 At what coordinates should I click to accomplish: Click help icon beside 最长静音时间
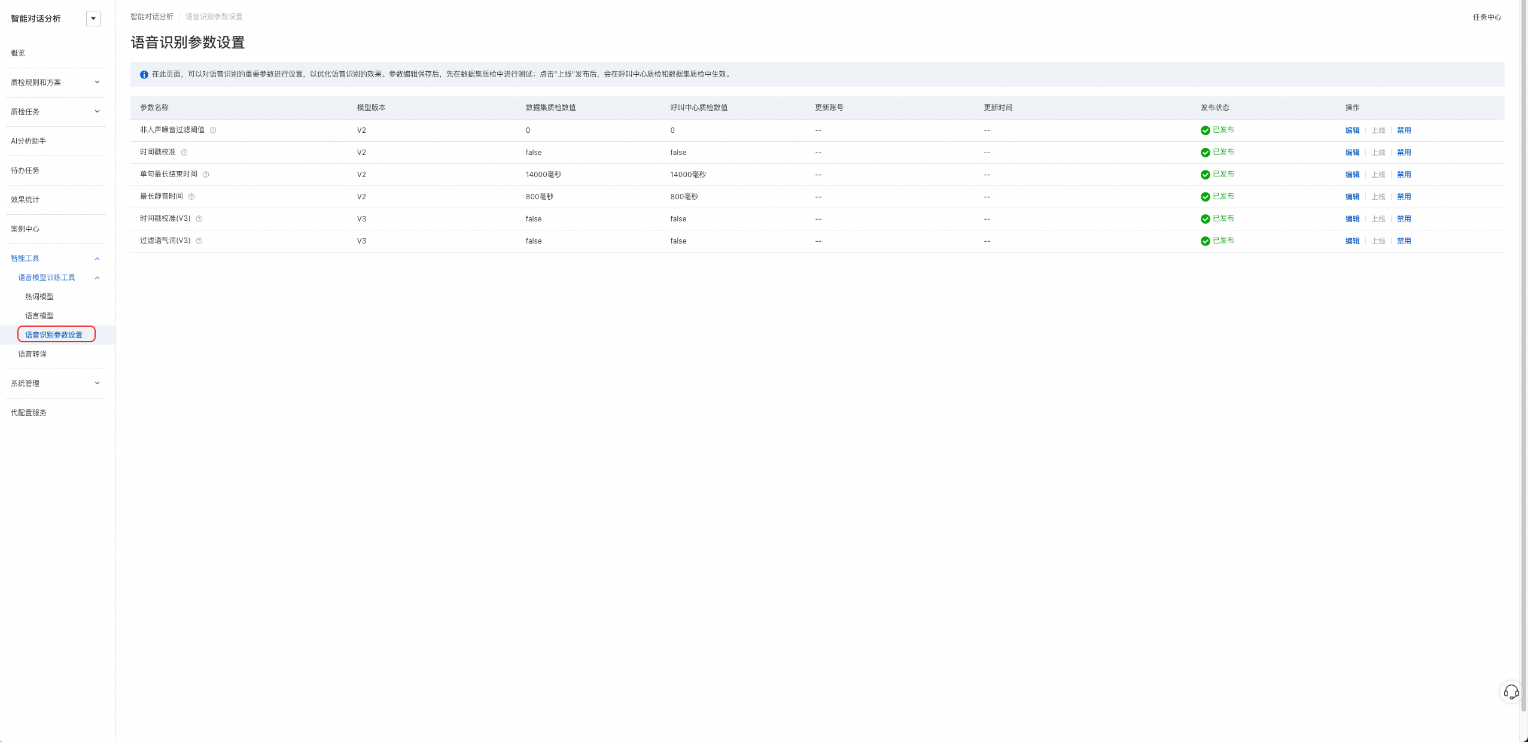191,197
